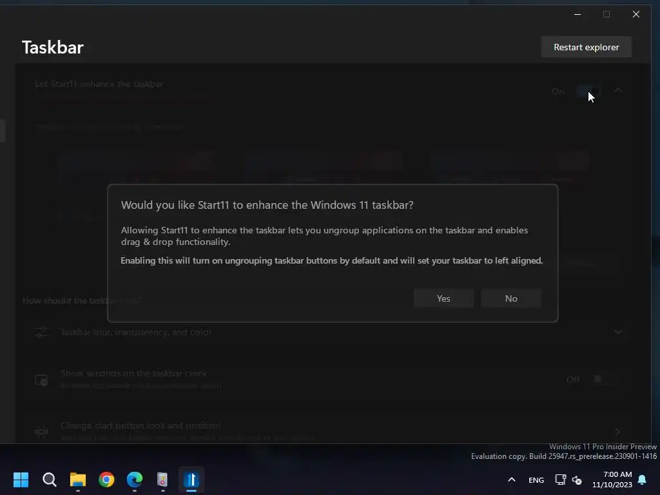Open Microsoft Edge from taskbar
Image resolution: width=660 pixels, height=495 pixels.
pyautogui.click(x=135, y=480)
